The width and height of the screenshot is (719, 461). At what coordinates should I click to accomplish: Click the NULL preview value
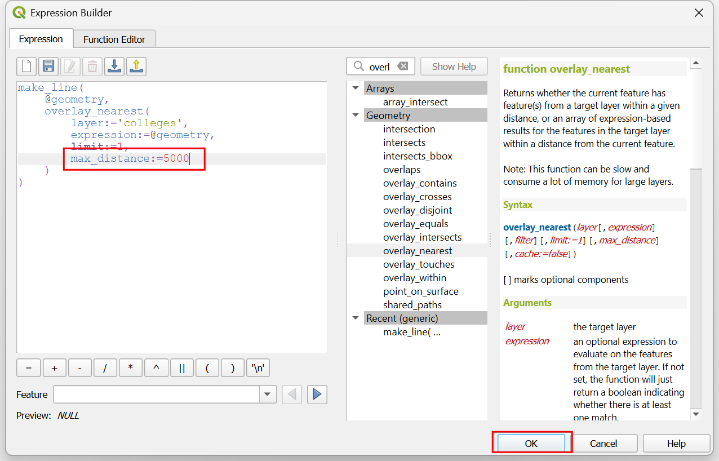[x=68, y=416]
